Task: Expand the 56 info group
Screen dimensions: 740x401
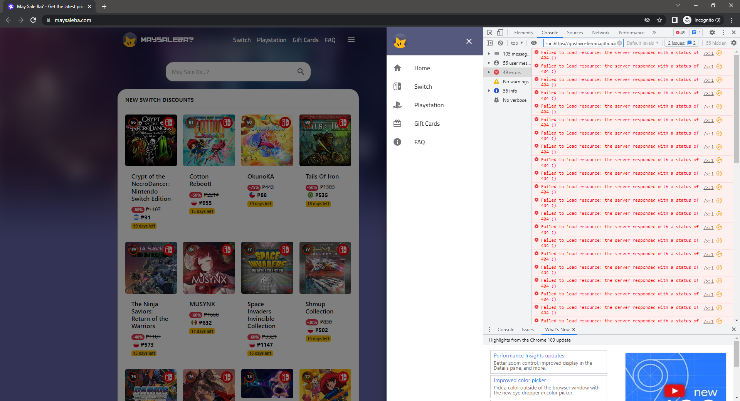Action: click(x=489, y=91)
